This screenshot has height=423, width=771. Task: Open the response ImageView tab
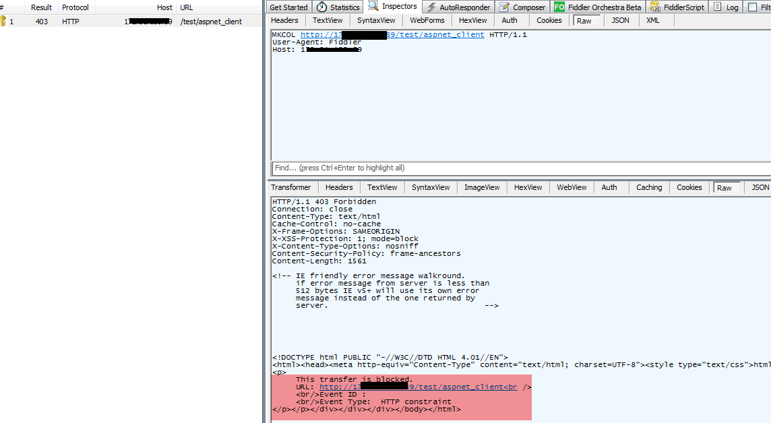pos(482,187)
